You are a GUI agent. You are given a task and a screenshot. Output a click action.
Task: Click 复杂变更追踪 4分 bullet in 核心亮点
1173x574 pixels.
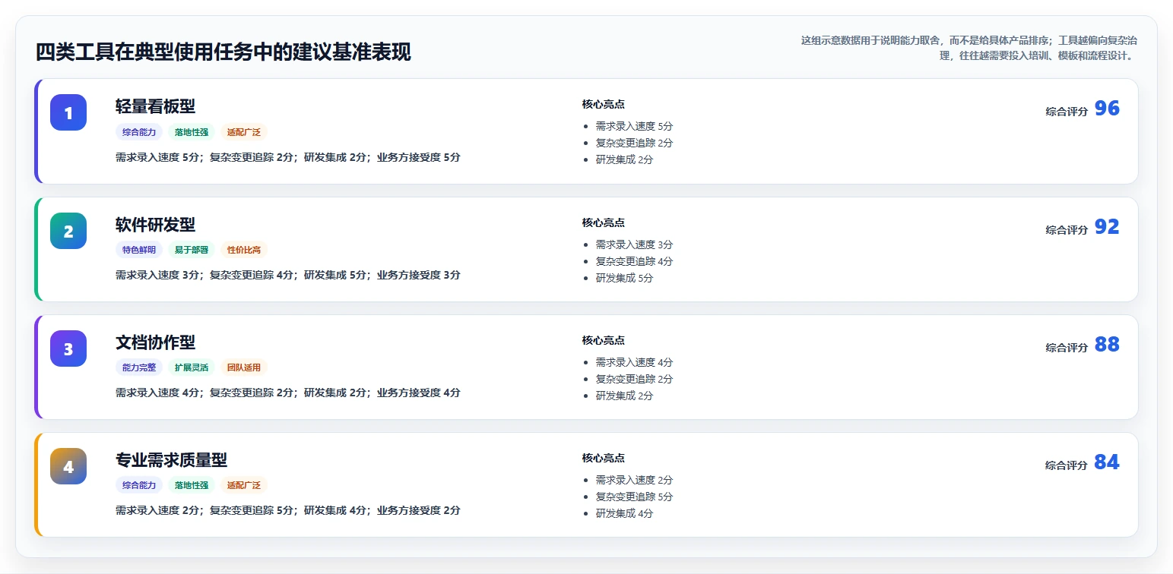634,261
